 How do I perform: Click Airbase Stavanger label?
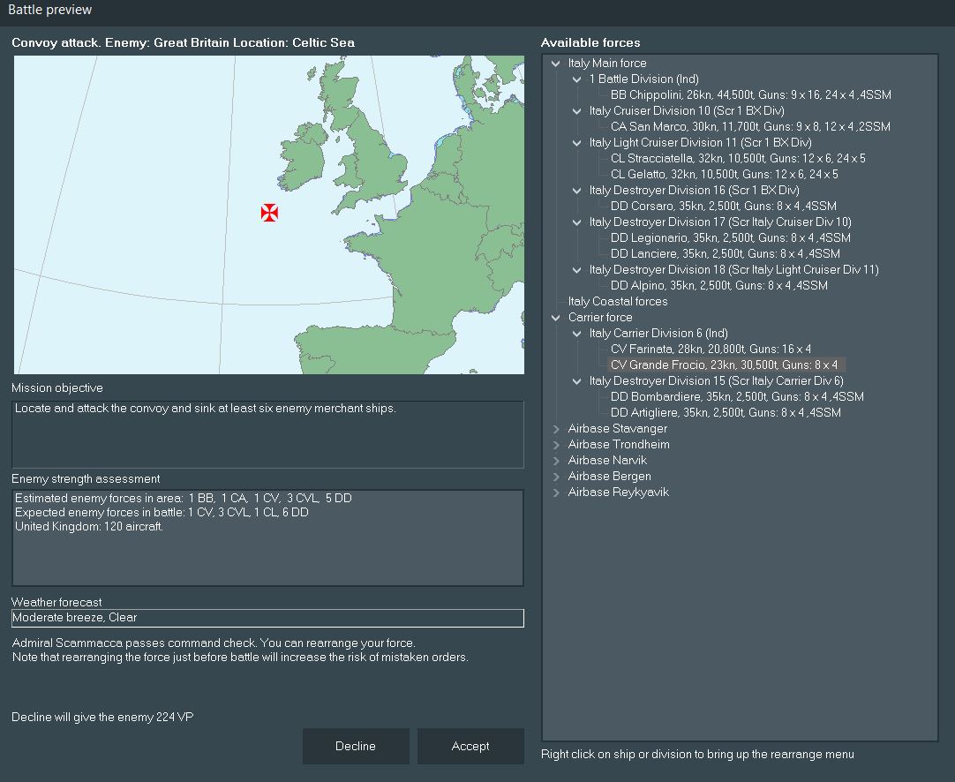[618, 429]
